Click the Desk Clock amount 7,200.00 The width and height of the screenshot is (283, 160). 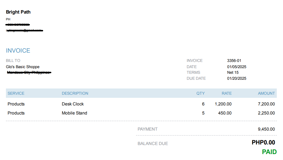click(x=266, y=104)
